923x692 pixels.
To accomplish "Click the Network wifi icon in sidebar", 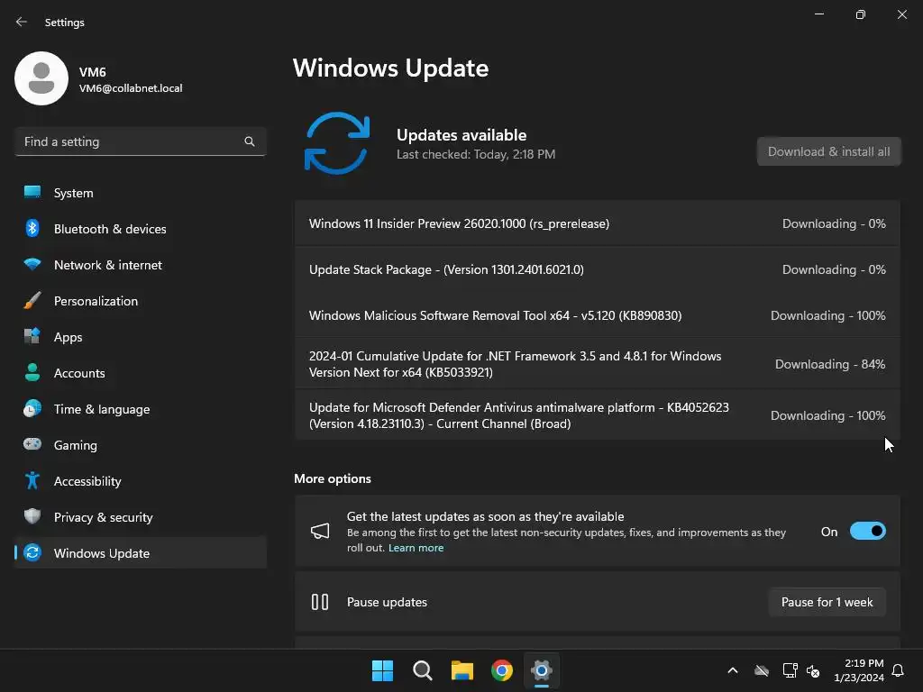I will (32, 264).
